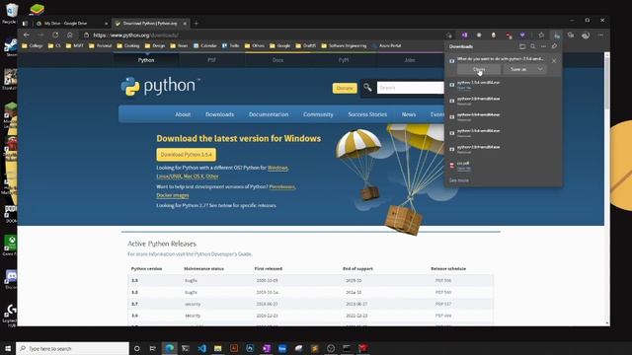Open Cortana circle on the taskbar

tap(136, 348)
